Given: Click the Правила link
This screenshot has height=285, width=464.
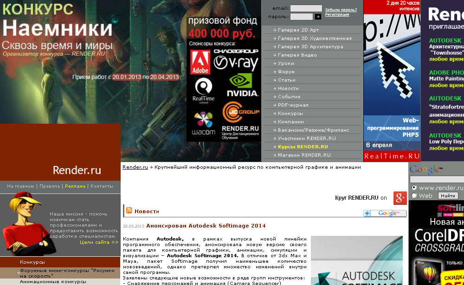Looking at the screenshot, I should 50,186.
